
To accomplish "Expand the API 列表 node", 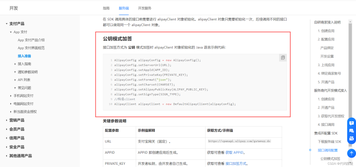I will (x=15, y=80).
